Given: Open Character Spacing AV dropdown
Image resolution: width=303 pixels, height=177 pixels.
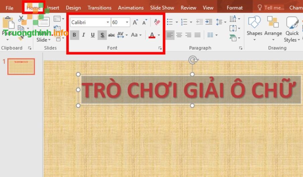Looking at the screenshot, I should pos(122,35).
